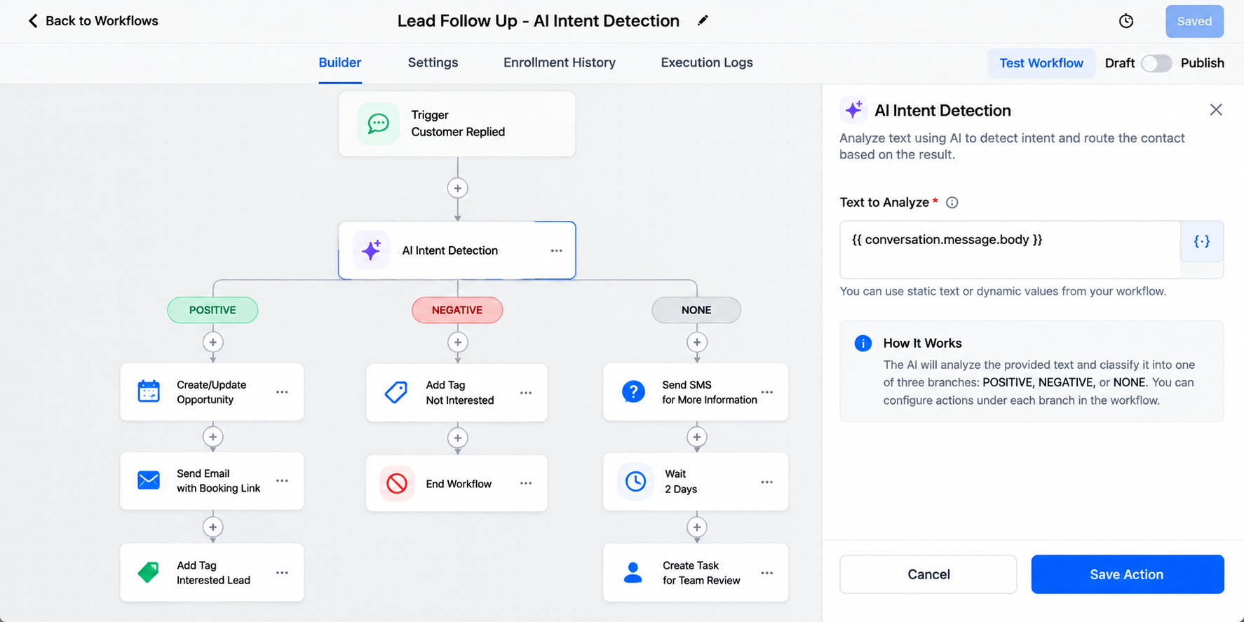Click the pencil icon to rename workflow

[703, 20]
